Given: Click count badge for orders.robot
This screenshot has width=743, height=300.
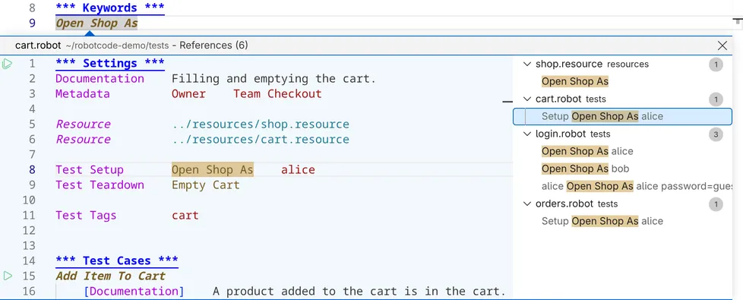Looking at the screenshot, I should (716, 204).
